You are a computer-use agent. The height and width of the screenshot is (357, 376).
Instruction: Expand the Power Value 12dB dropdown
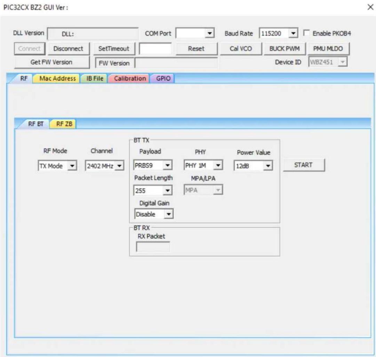[x=253, y=166]
